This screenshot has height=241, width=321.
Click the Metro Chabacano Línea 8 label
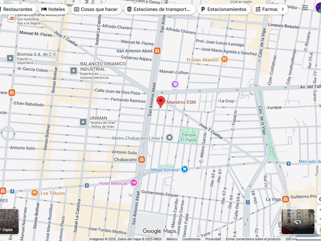138,138
